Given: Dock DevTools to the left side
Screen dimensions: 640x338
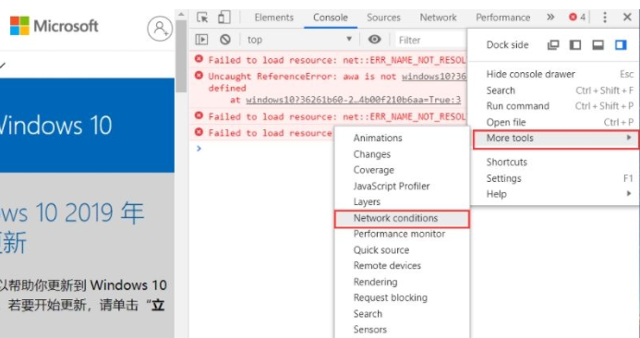Looking at the screenshot, I should click(575, 44).
